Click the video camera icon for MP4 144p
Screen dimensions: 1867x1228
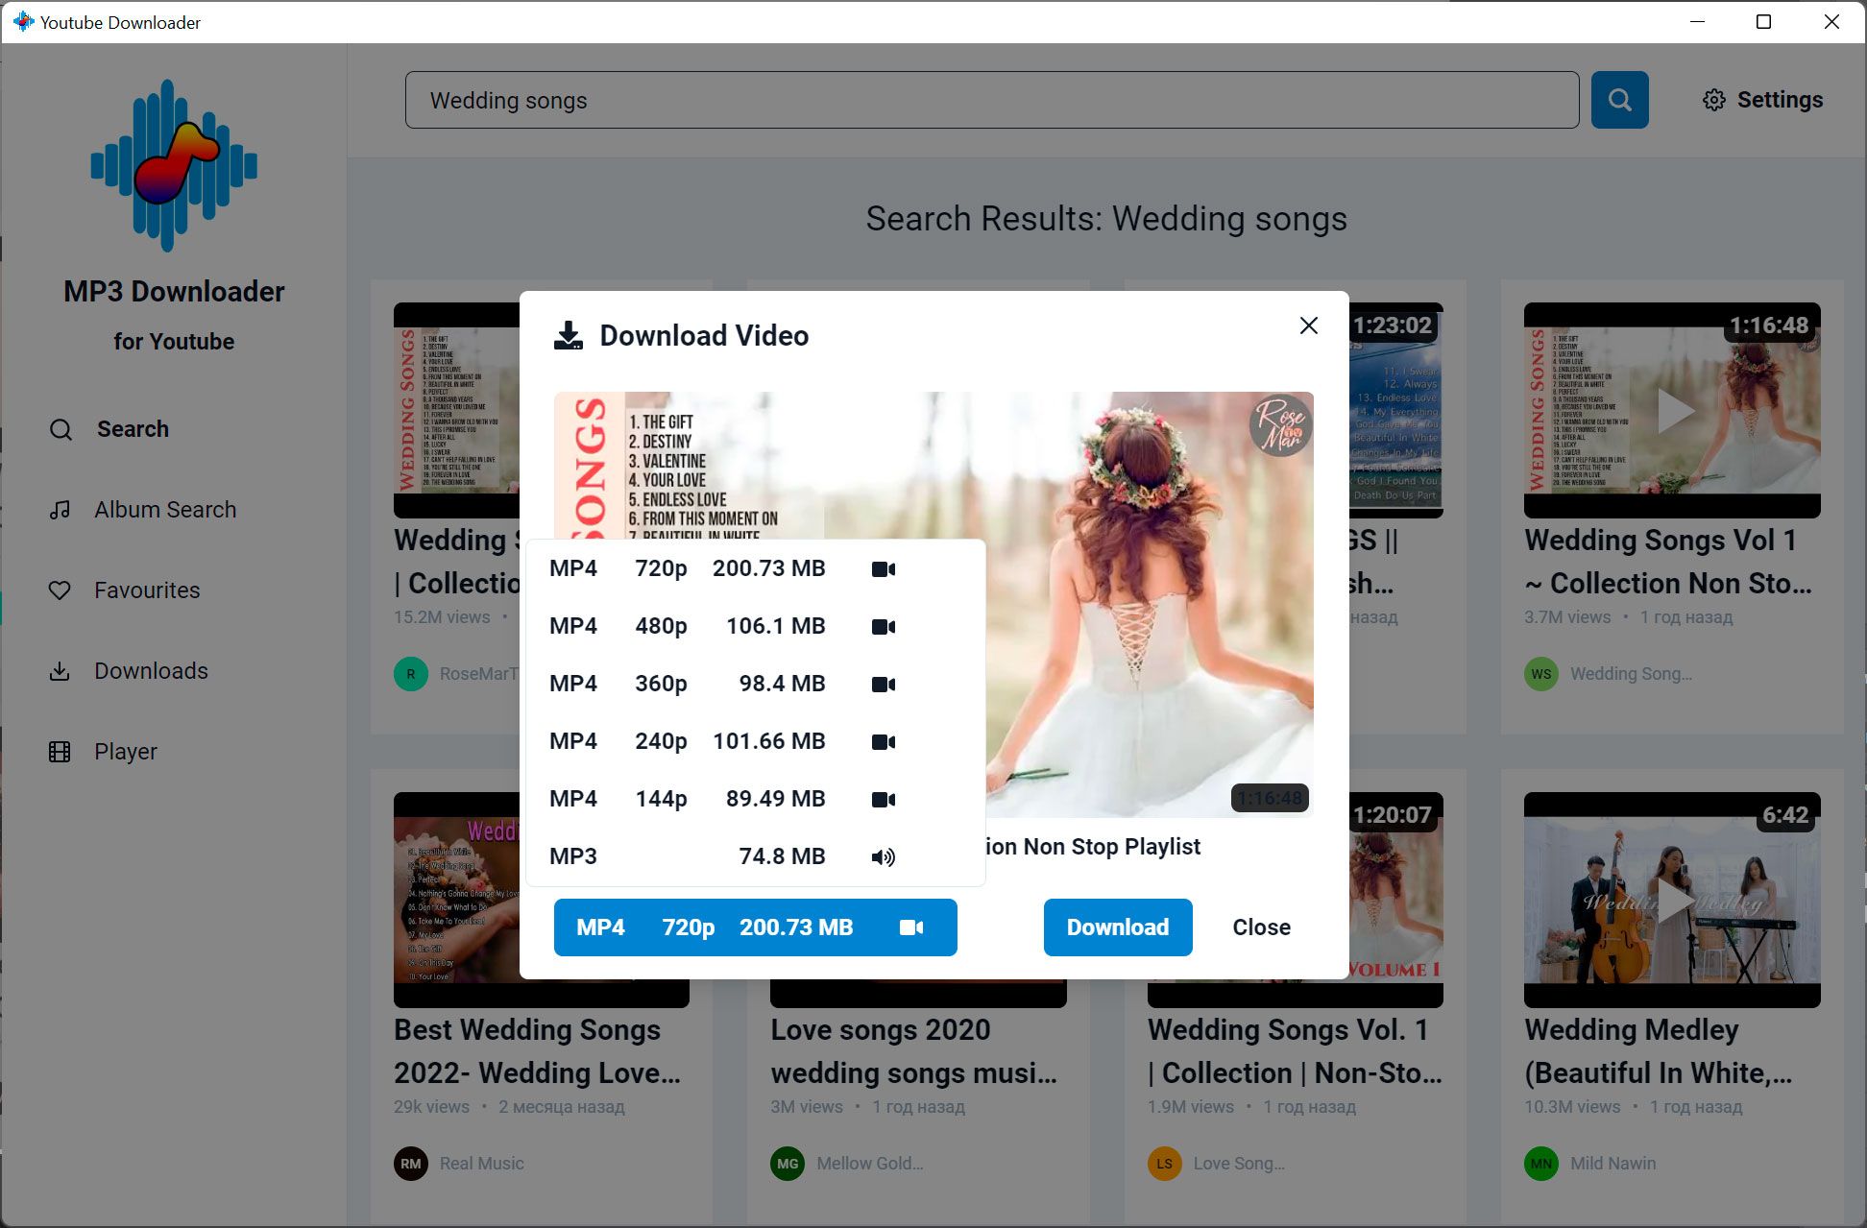(885, 799)
